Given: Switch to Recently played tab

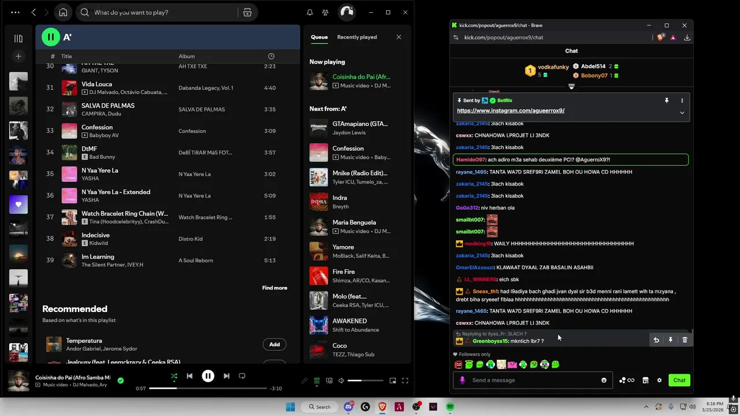Looking at the screenshot, I should [357, 37].
